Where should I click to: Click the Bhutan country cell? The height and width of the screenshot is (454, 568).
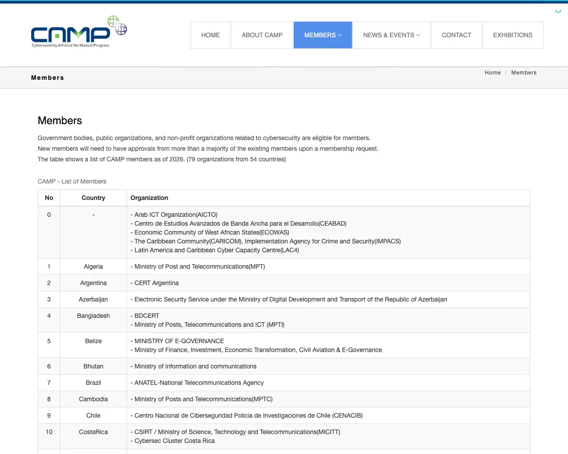[x=93, y=366]
